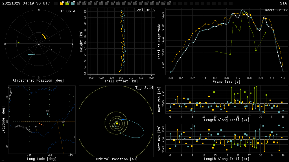This screenshot has height=162, width=289.
Task: Select the green station 02 indicator
Action: click(67, 3)
